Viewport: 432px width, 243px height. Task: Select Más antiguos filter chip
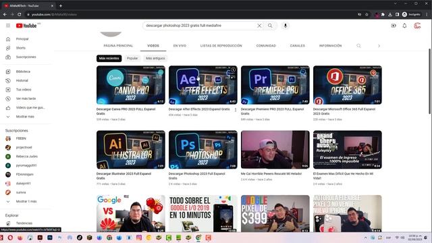click(x=155, y=59)
